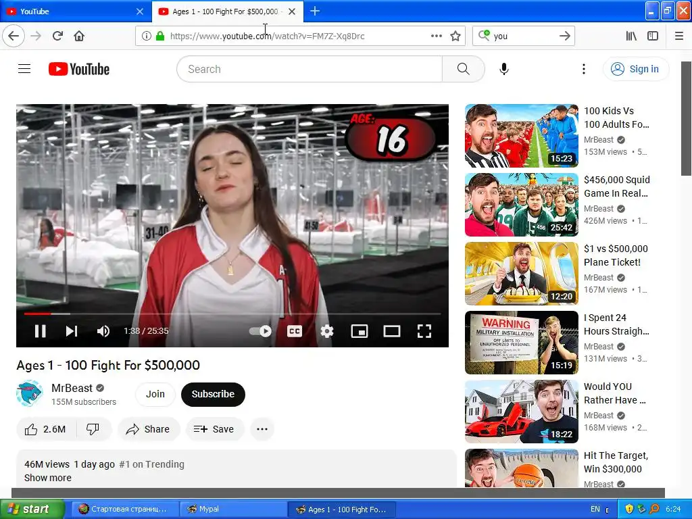Save video to a playlist

click(x=214, y=429)
